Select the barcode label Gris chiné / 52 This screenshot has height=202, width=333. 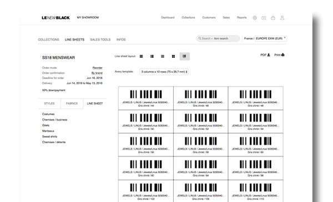(x=201, y=122)
